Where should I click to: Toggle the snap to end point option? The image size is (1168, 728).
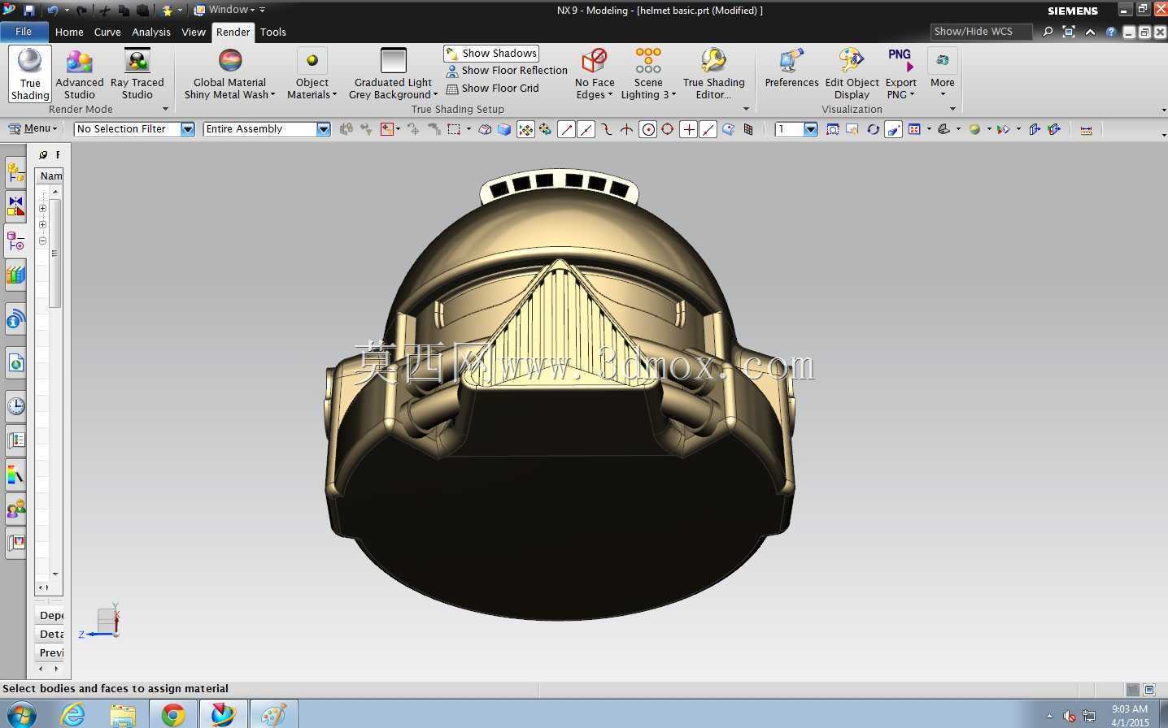click(x=567, y=129)
